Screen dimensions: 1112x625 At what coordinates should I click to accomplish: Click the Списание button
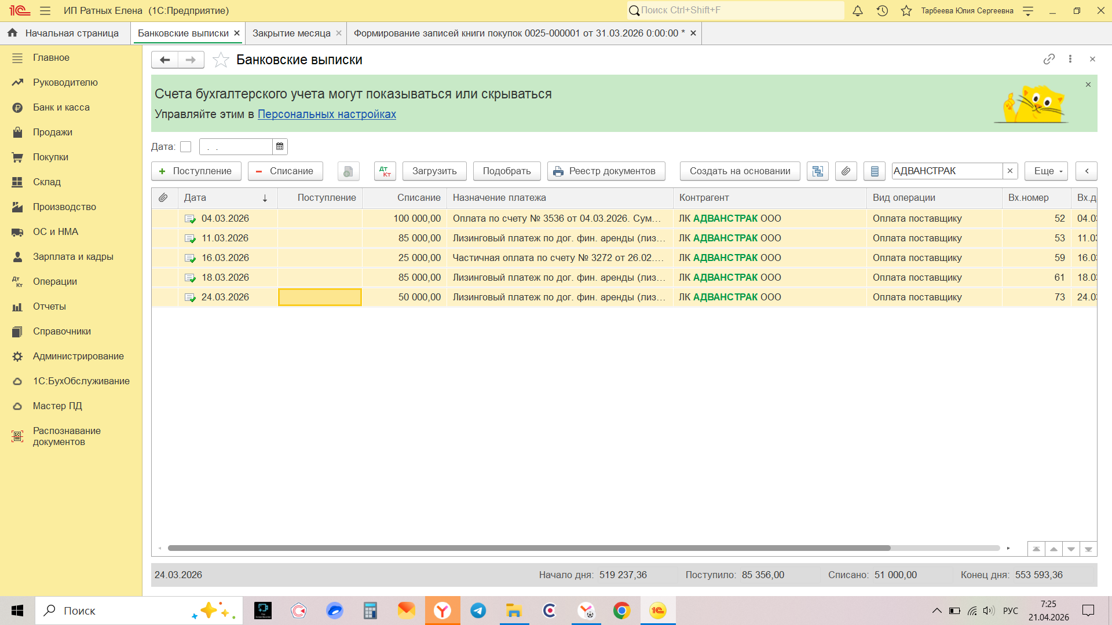point(286,171)
